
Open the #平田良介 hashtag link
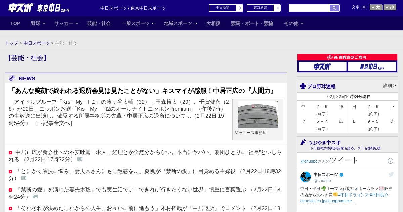pyautogui.click(x=379, y=195)
